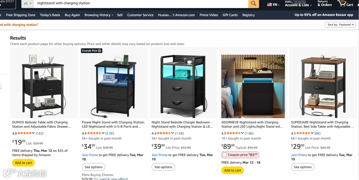The width and height of the screenshot is (359, 180).
Task: Click the SUPERJARE star rating
Action: tap(303, 133)
